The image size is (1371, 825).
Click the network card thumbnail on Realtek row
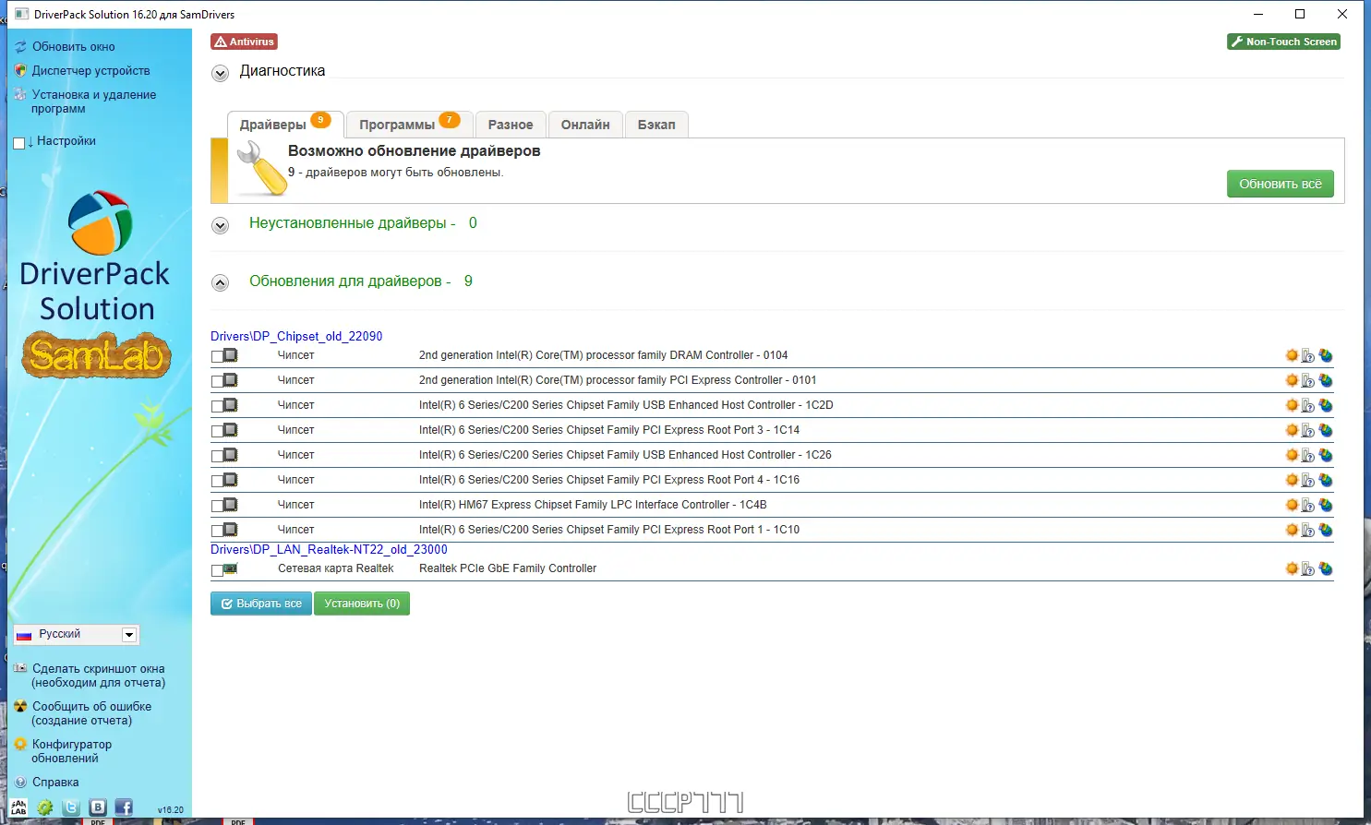pyautogui.click(x=231, y=568)
